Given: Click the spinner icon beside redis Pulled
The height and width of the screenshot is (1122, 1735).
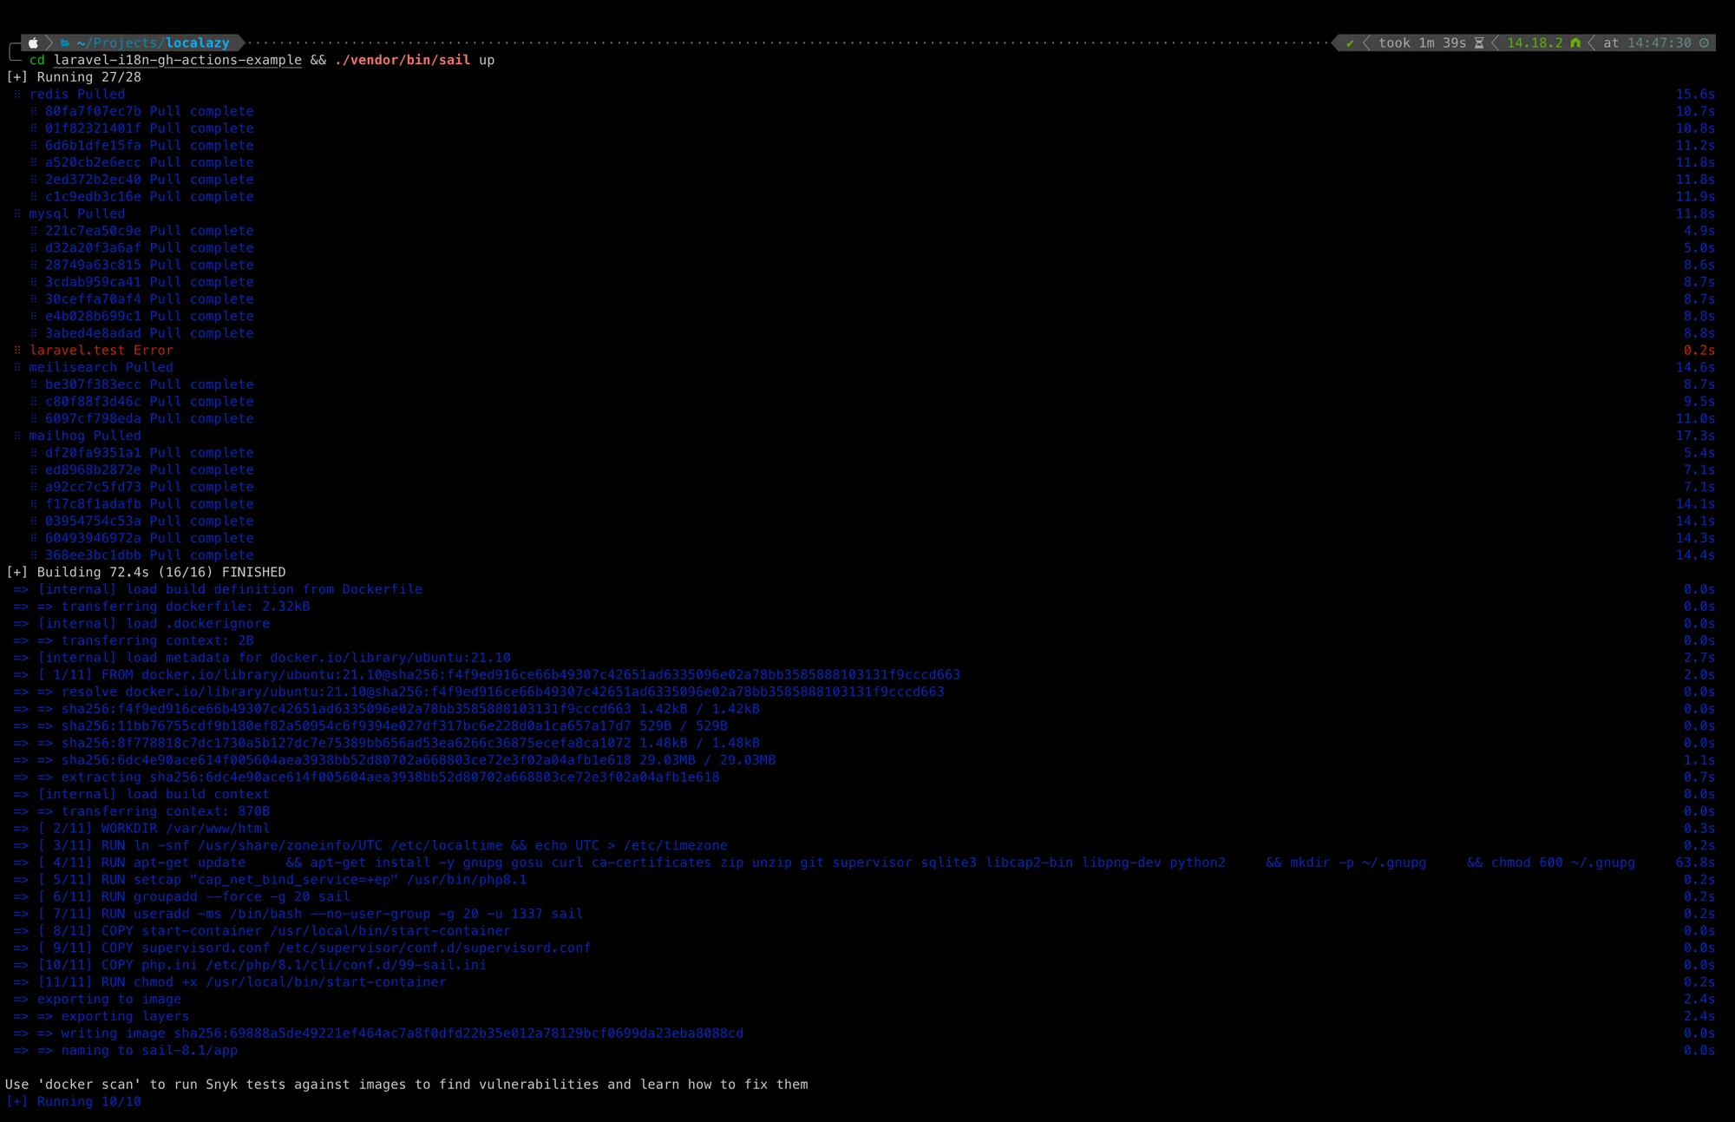Looking at the screenshot, I should click(17, 94).
